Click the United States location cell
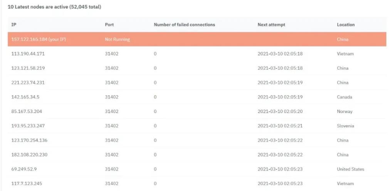Screen dimensions: 390x191 350,169
